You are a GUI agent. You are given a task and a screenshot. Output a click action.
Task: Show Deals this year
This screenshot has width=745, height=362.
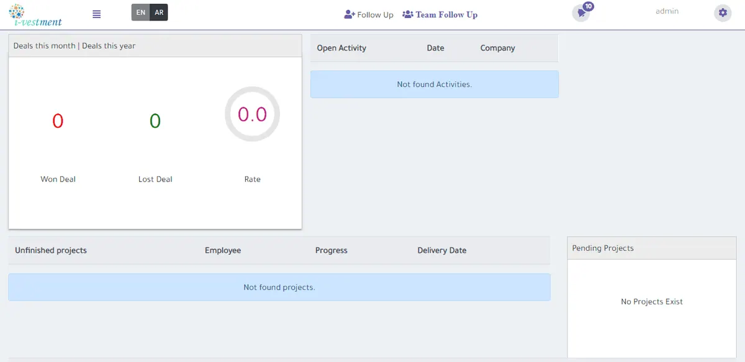click(x=109, y=46)
